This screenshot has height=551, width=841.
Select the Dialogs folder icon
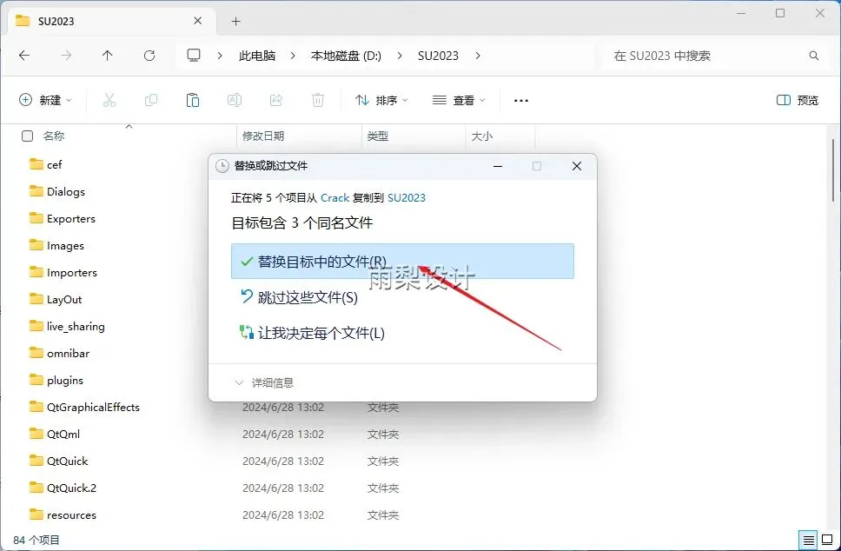[36, 191]
